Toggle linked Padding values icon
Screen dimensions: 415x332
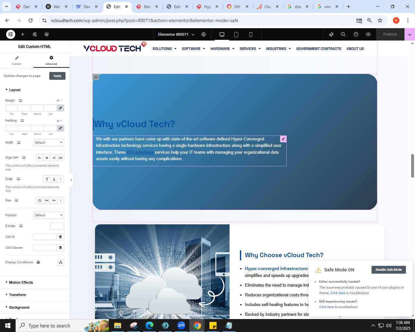[x=60, y=128]
